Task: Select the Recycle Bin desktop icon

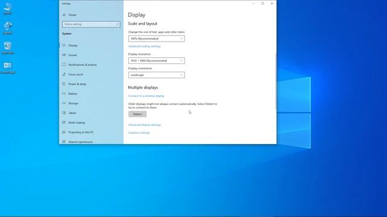Action: click(8, 48)
